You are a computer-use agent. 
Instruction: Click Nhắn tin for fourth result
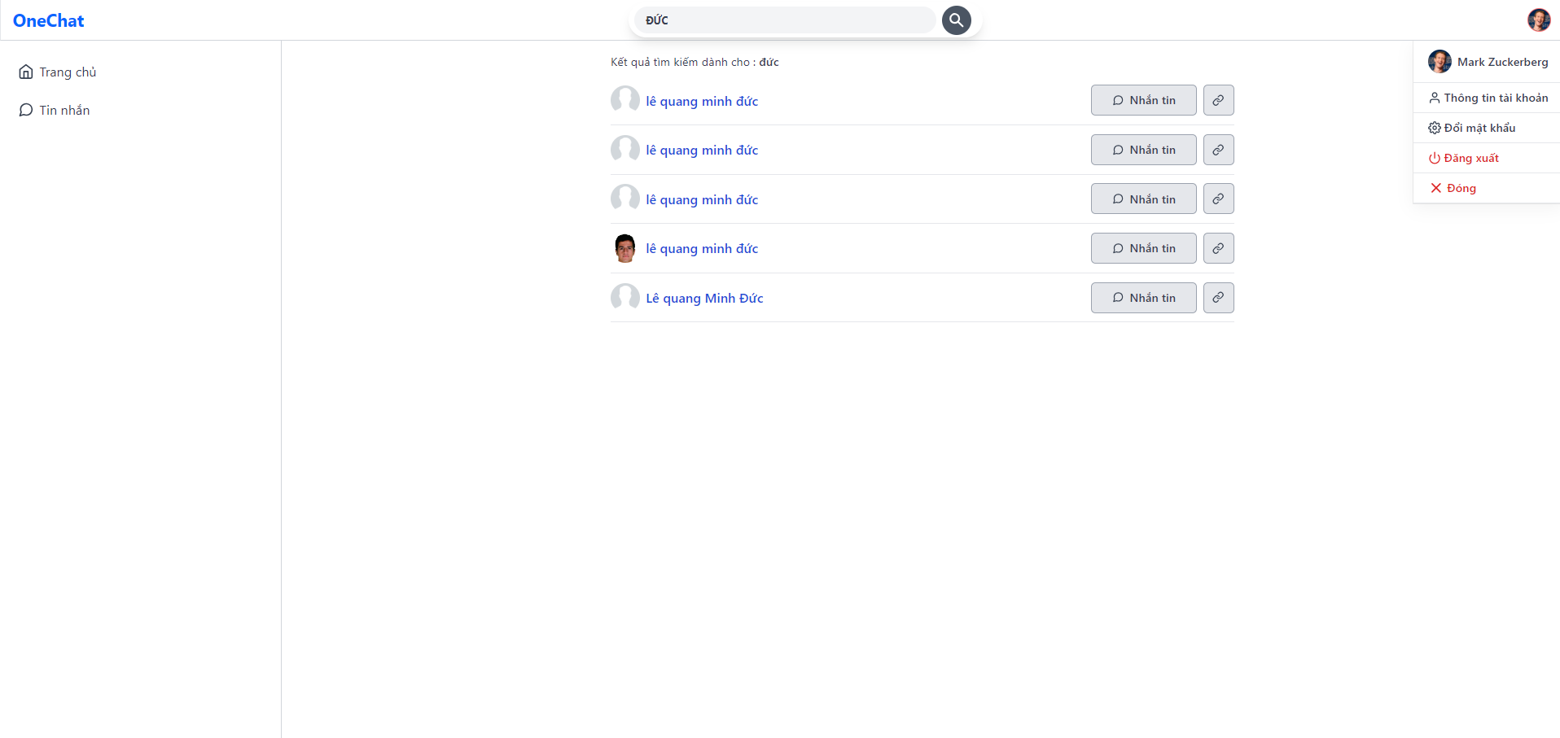1143,248
